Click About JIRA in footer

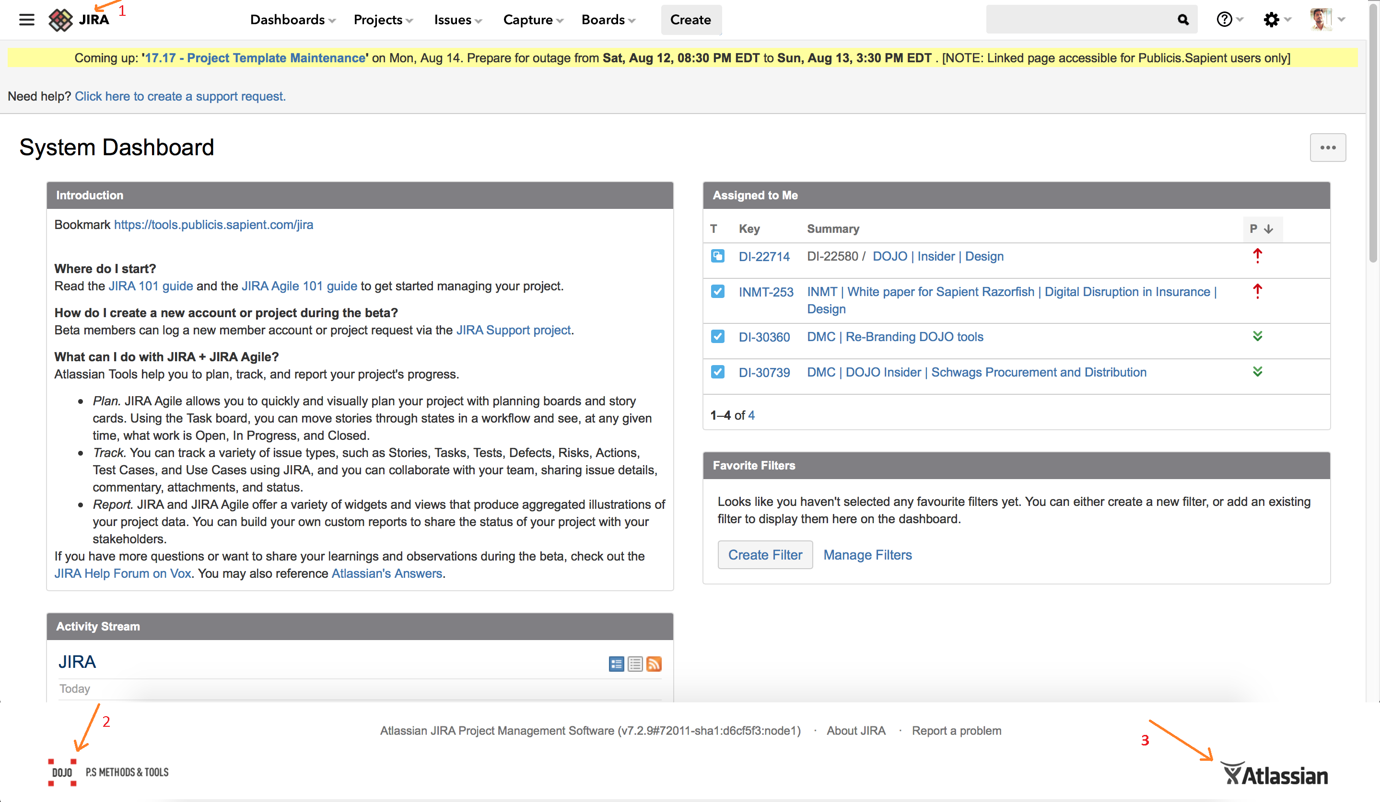(856, 730)
